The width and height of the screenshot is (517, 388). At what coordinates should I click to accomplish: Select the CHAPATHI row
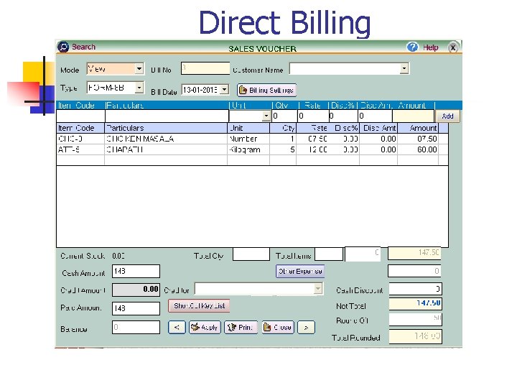pyautogui.click(x=252, y=149)
